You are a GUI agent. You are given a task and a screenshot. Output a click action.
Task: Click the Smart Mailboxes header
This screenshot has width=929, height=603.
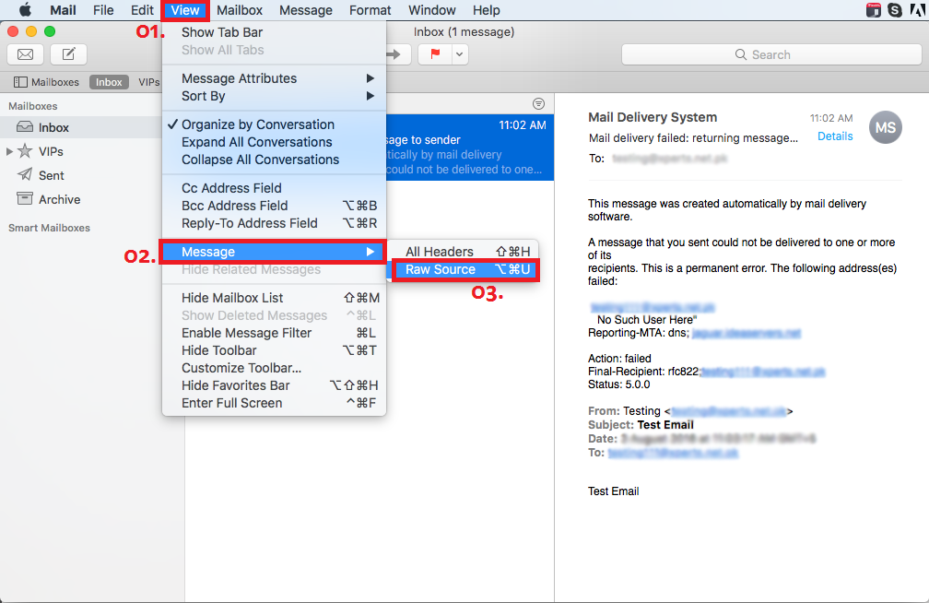coord(49,228)
